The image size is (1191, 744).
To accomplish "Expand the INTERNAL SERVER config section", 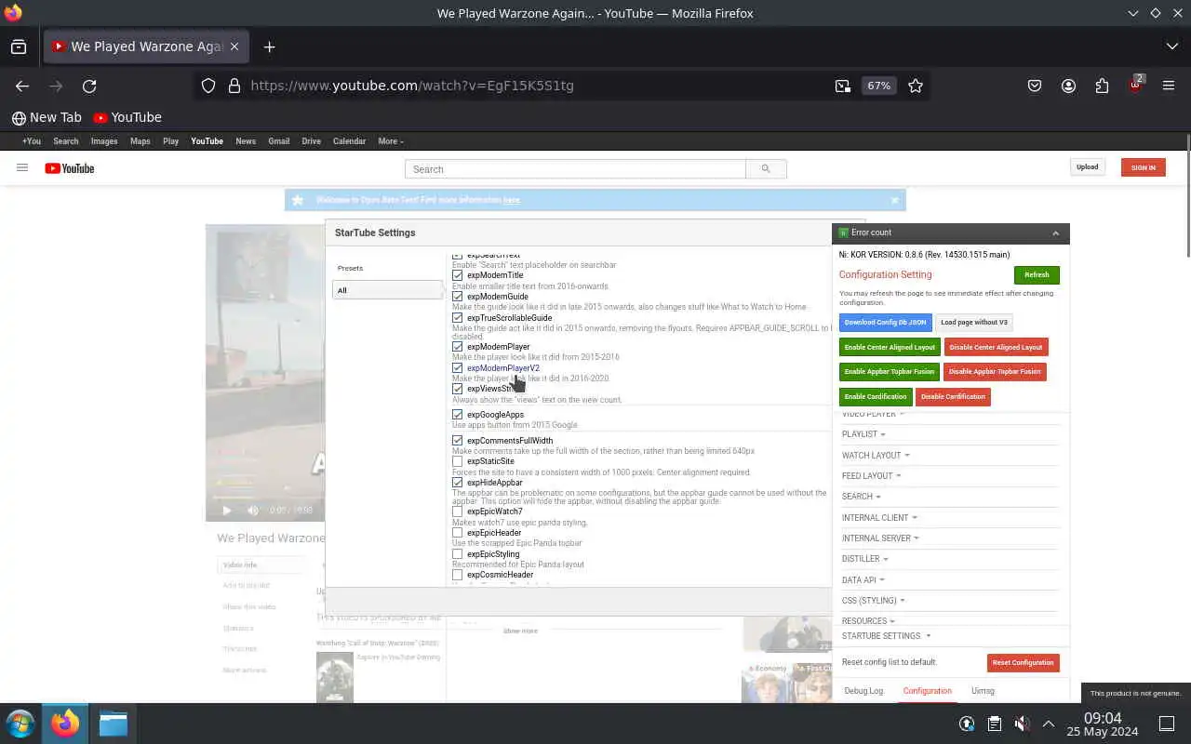I will 880,538.
